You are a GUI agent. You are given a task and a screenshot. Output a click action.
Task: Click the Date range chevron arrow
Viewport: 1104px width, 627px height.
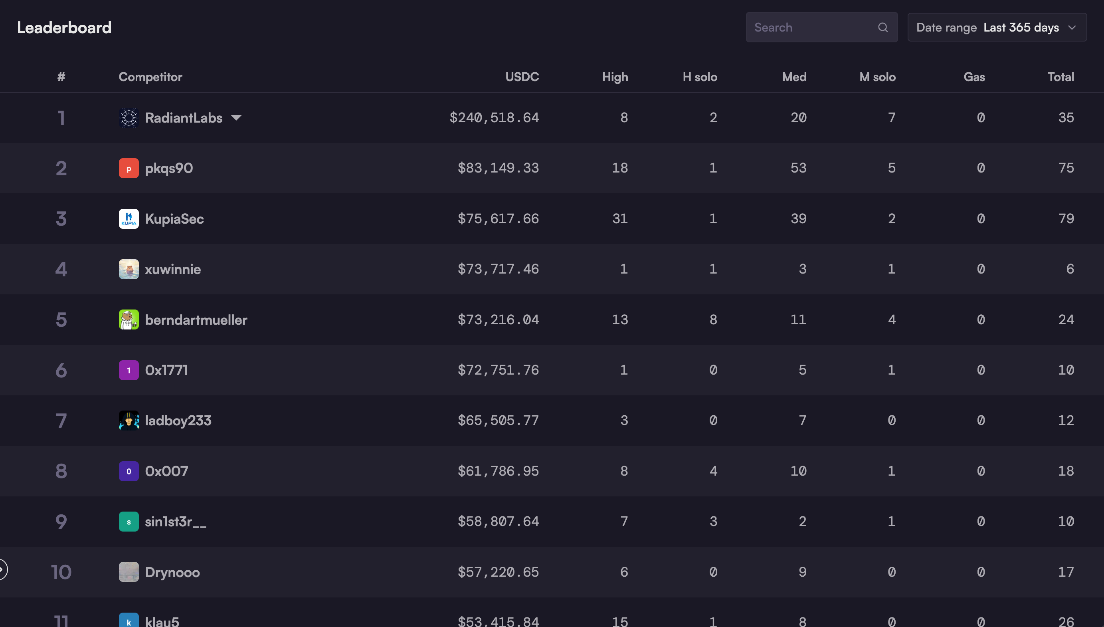click(x=1072, y=28)
